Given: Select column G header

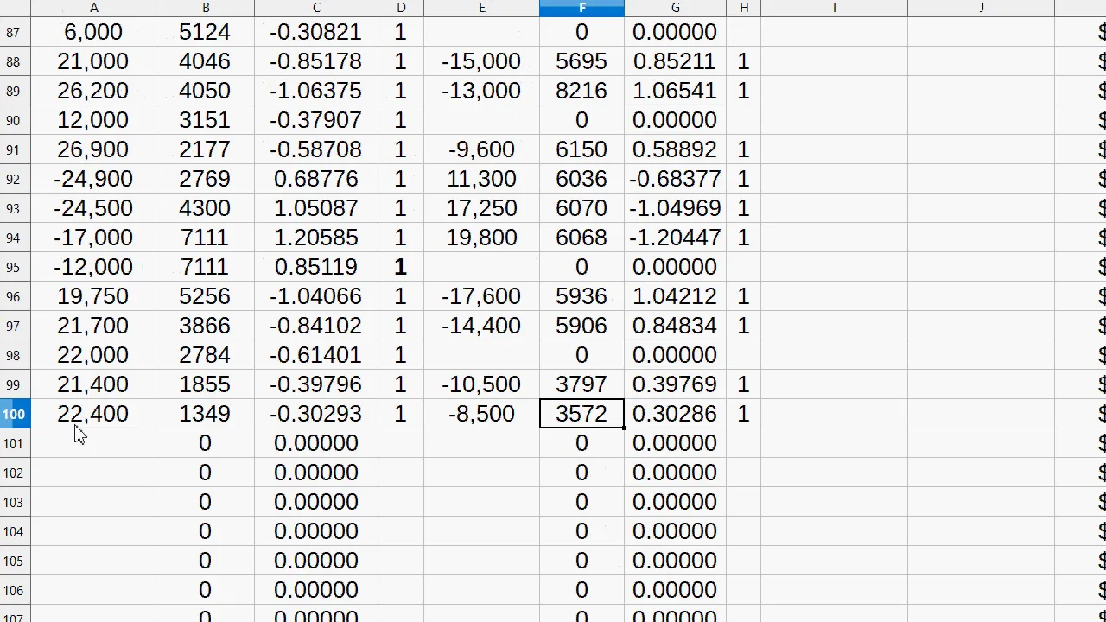Looking at the screenshot, I should [675, 8].
